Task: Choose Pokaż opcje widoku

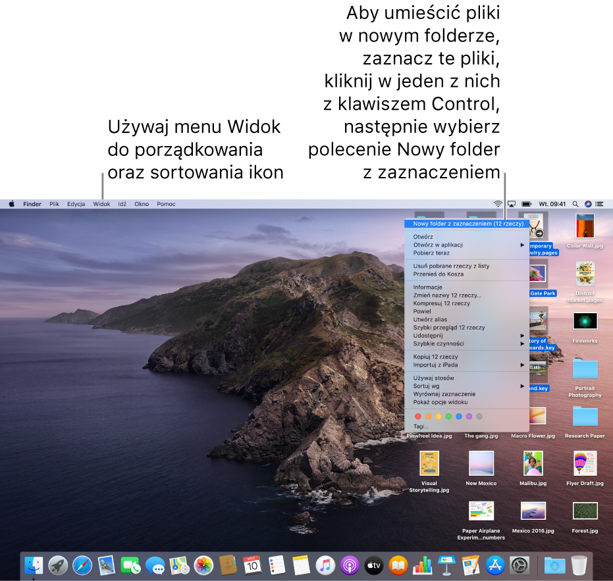Action: click(x=467, y=401)
